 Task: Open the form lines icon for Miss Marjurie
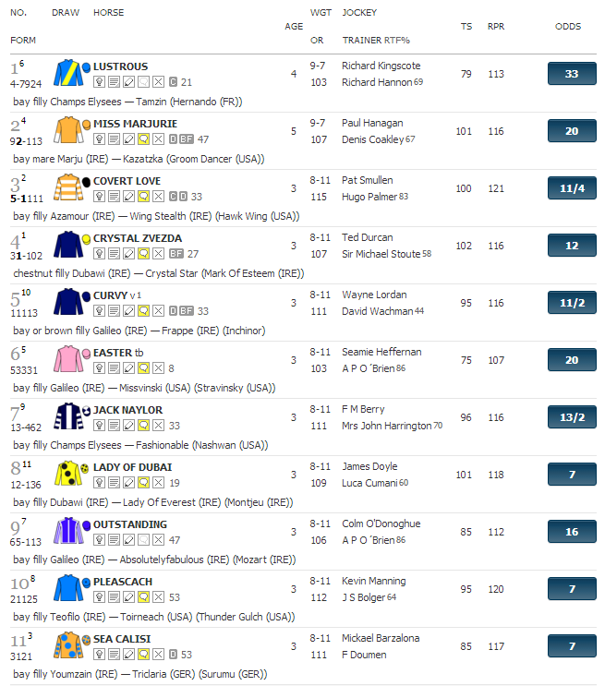[114, 139]
